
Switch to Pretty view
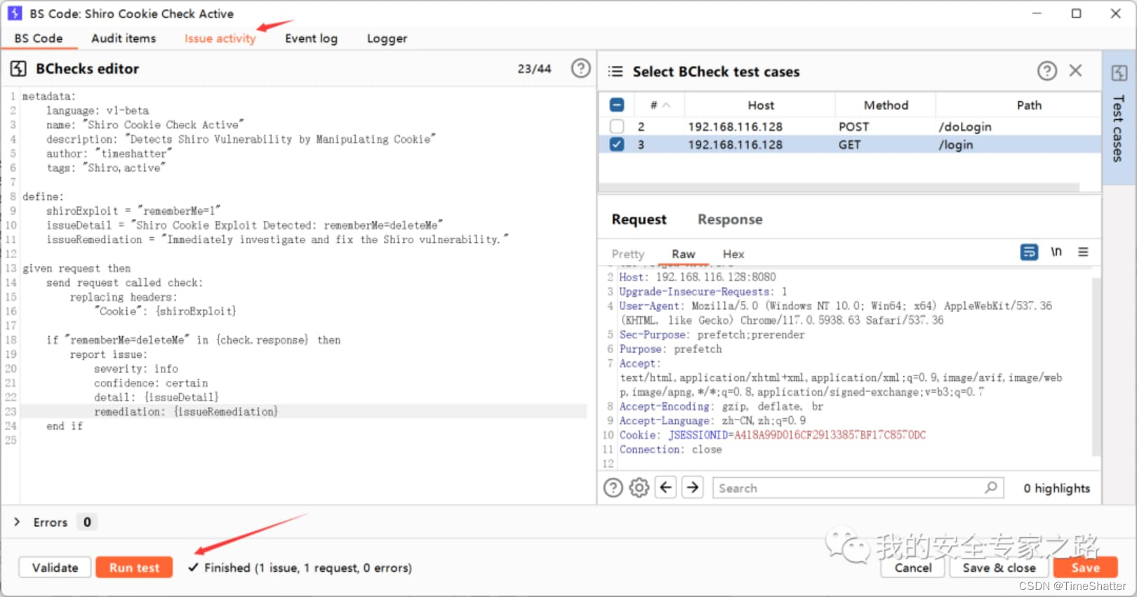pyautogui.click(x=627, y=254)
